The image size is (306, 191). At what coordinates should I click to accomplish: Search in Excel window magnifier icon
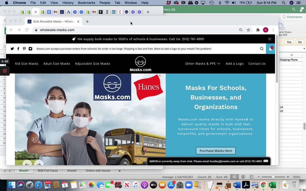tap(294, 9)
